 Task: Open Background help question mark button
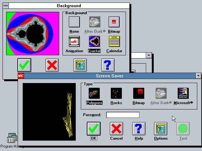(x=108, y=65)
